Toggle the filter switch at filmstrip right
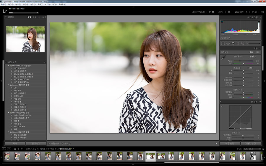The height and width of the screenshot is (166, 266). click(263, 149)
